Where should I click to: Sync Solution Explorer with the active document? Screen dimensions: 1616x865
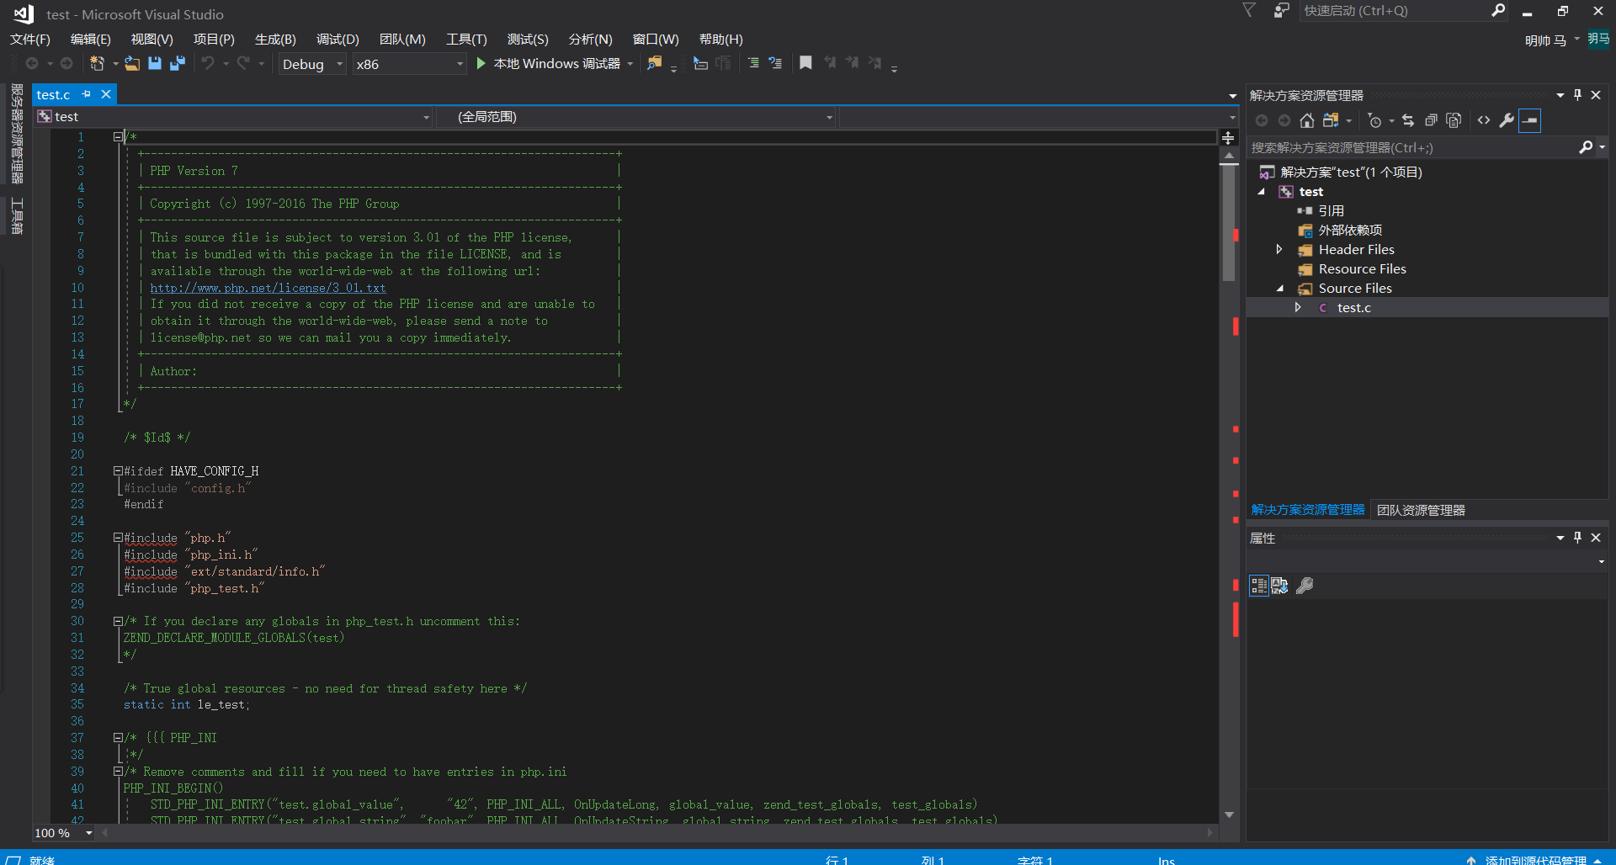(1409, 120)
